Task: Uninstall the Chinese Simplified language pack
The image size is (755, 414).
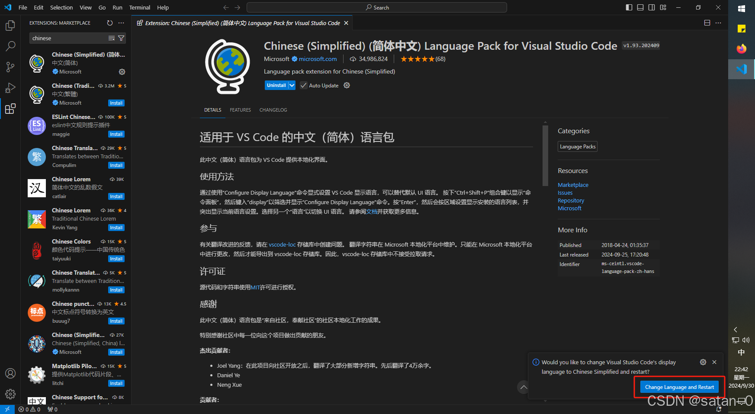Action: pos(276,85)
